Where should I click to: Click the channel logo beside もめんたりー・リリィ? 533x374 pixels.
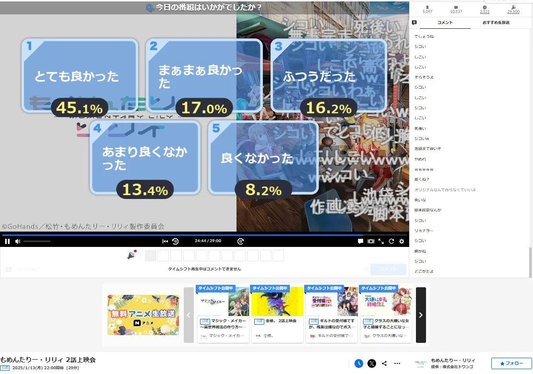[x=420, y=364]
